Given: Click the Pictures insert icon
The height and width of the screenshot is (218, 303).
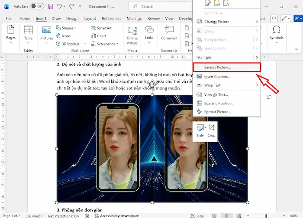Looking at the screenshot, I should coord(47,30).
